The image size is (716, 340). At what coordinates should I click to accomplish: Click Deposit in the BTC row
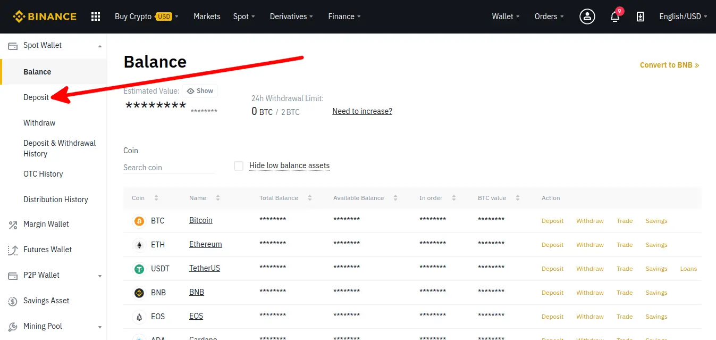click(x=552, y=221)
